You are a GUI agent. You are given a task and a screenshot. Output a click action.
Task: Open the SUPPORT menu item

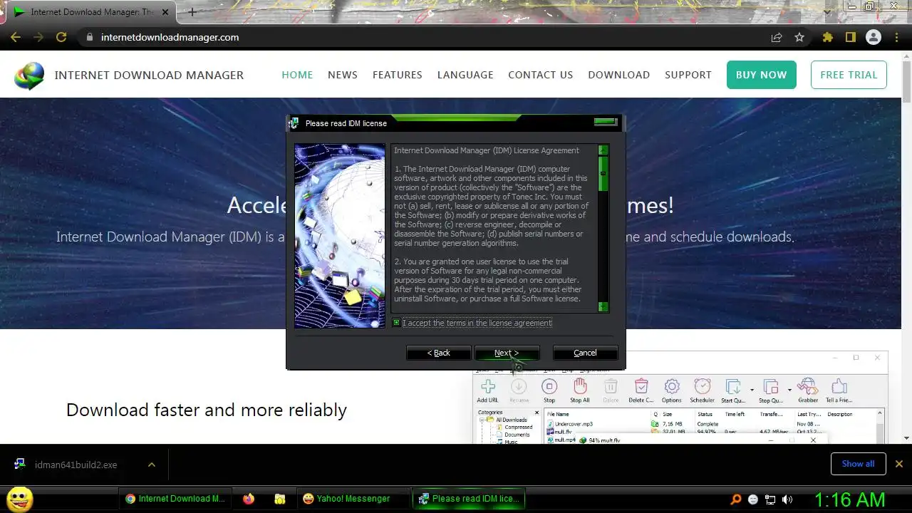point(688,75)
